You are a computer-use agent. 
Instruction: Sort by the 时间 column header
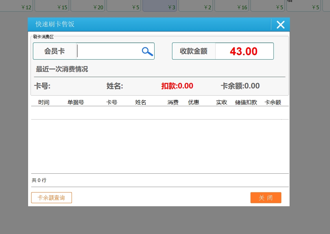44,102
